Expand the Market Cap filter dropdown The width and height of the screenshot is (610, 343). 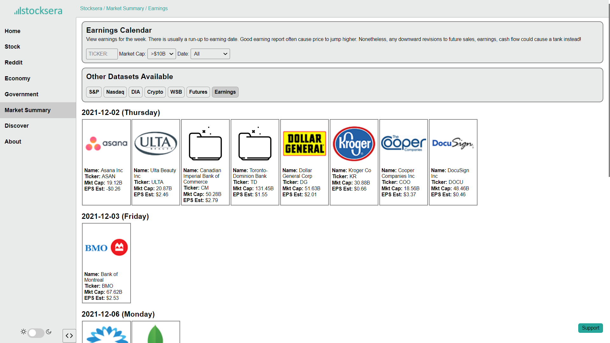pos(161,54)
